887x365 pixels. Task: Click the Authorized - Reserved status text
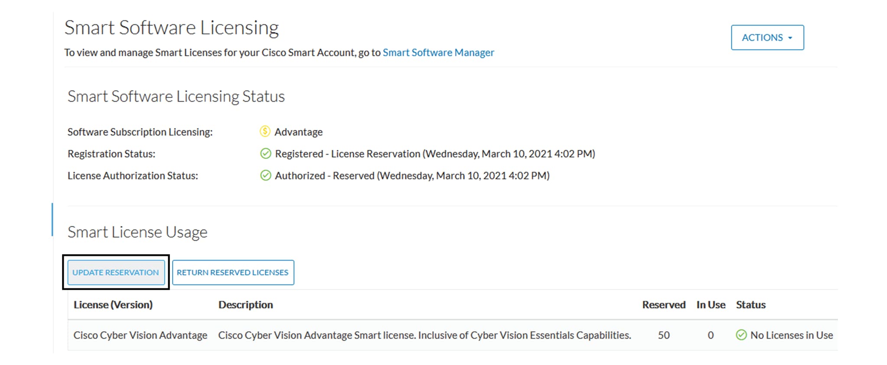click(412, 175)
